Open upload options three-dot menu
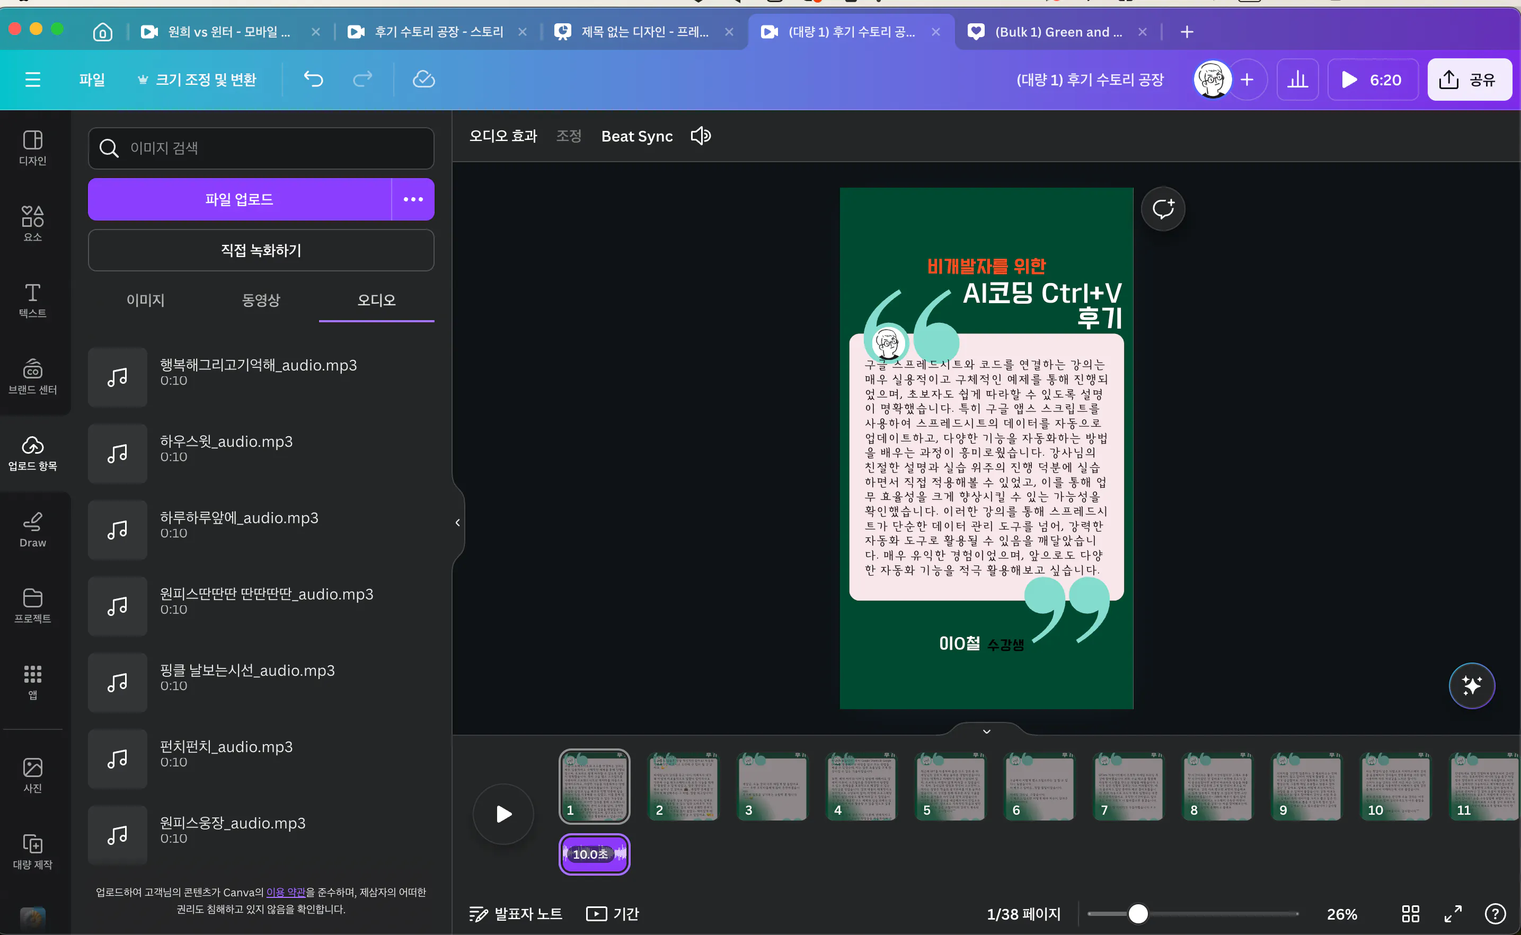The image size is (1521, 935). tap(413, 199)
